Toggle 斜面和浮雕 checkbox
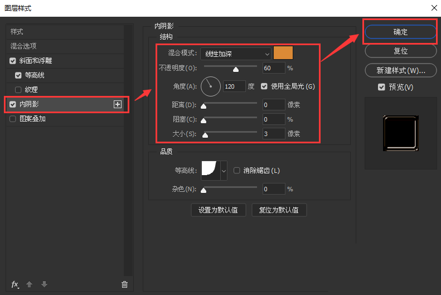The width and height of the screenshot is (441, 295). [x=13, y=61]
